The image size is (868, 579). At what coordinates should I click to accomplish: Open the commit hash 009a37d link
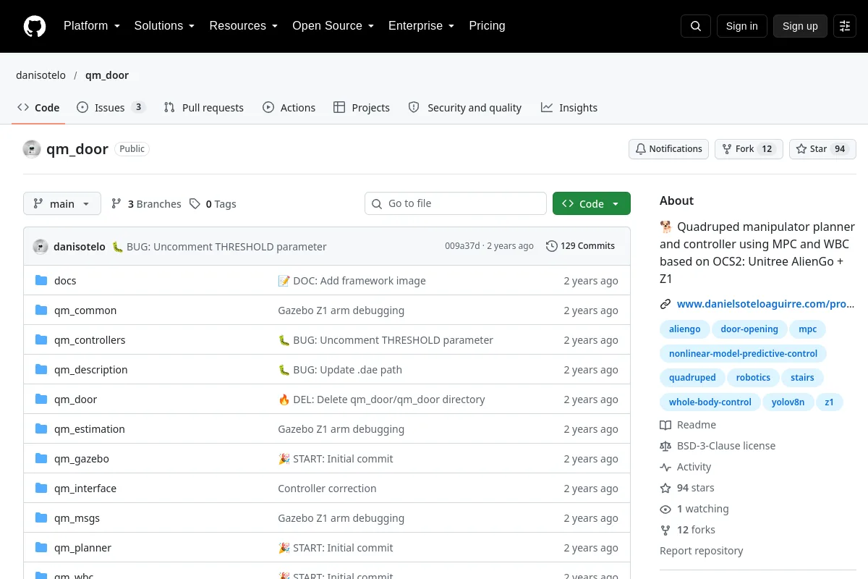pos(462,246)
